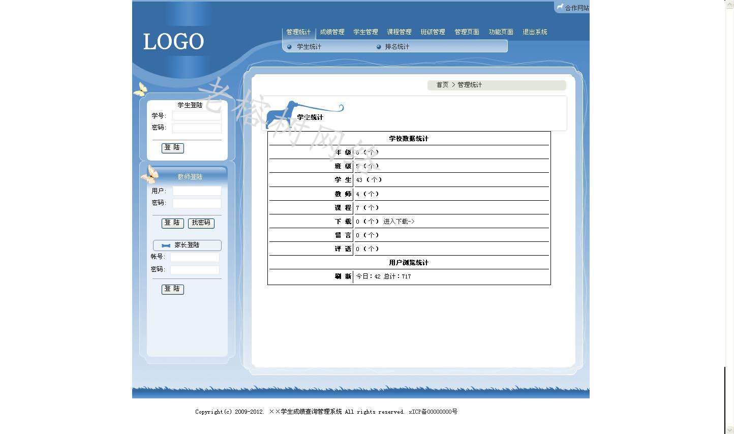Open the 功能页面 menu
The width and height of the screenshot is (734, 434).
501,32
